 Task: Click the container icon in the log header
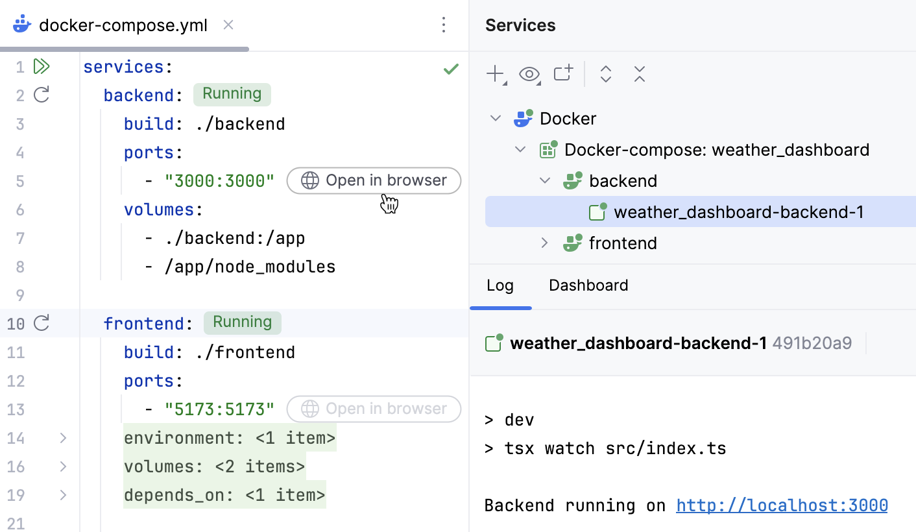[x=494, y=343]
